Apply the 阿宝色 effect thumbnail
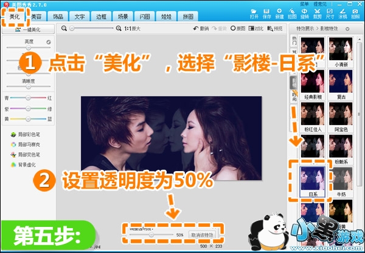Screen dimensions: 365x253 pos(341,117)
